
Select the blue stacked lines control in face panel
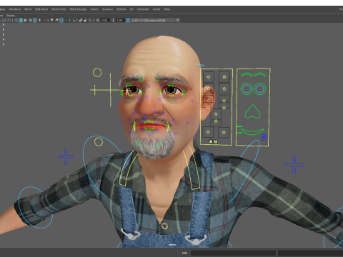click(x=264, y=137)
